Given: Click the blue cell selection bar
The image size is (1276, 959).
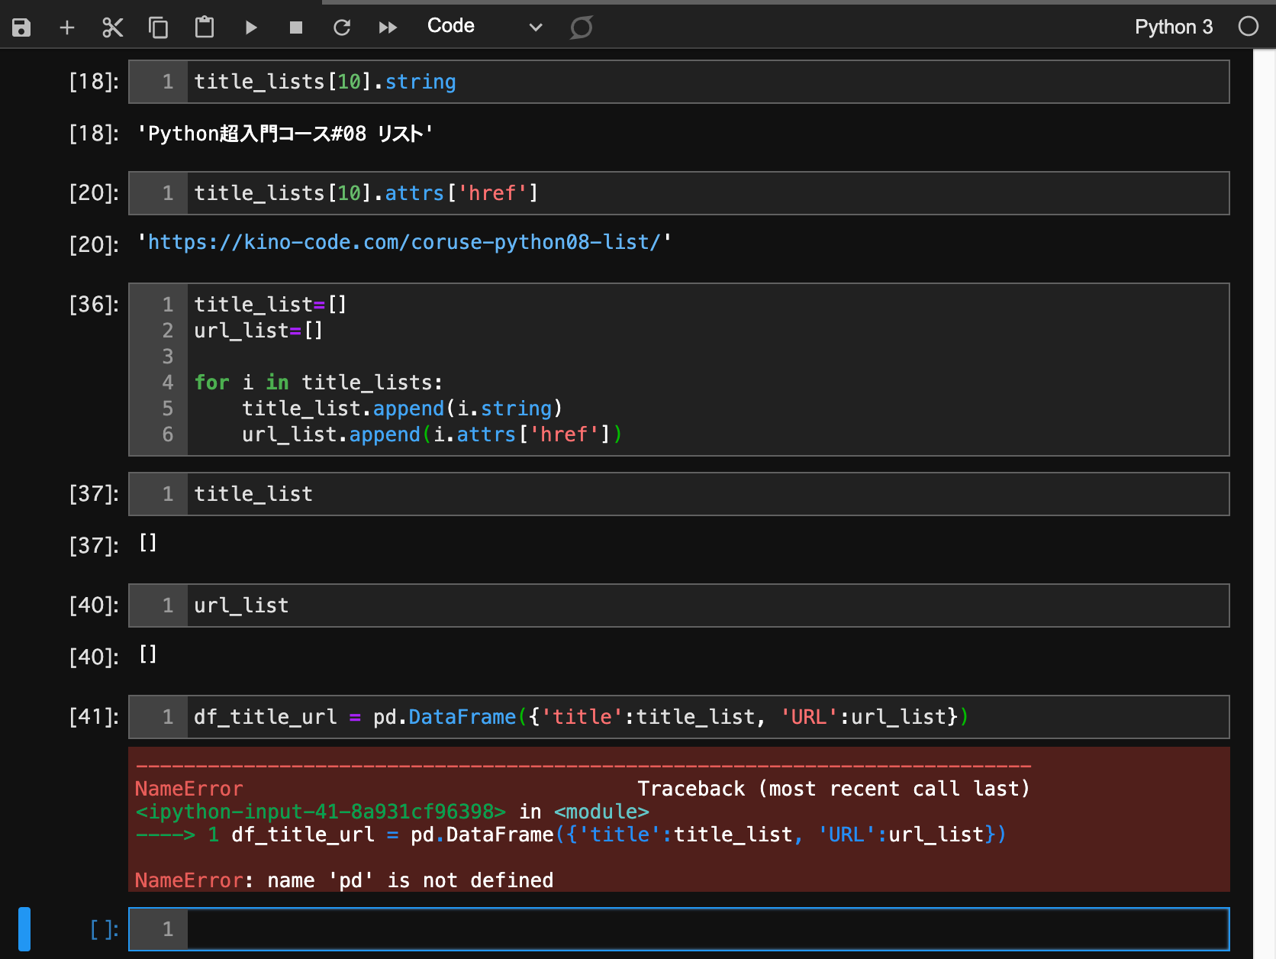Looking at the screenshot, I should tap(25, 928).
